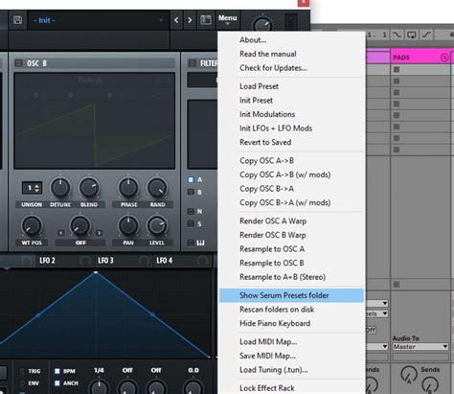
Task: Enable the OSC B oscillator checkbox
Action: (18, 63)
